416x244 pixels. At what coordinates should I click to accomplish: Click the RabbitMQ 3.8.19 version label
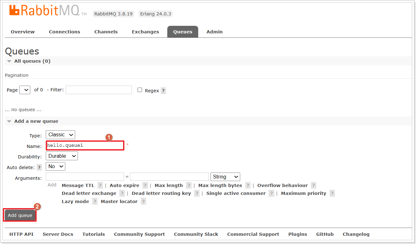113,14
